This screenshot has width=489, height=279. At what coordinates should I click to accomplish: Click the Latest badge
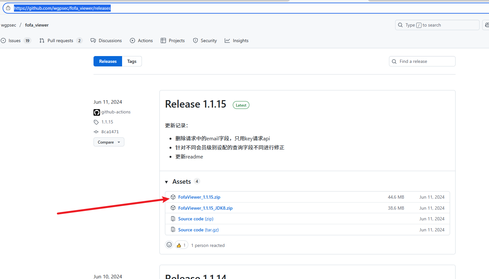(241, 105)
